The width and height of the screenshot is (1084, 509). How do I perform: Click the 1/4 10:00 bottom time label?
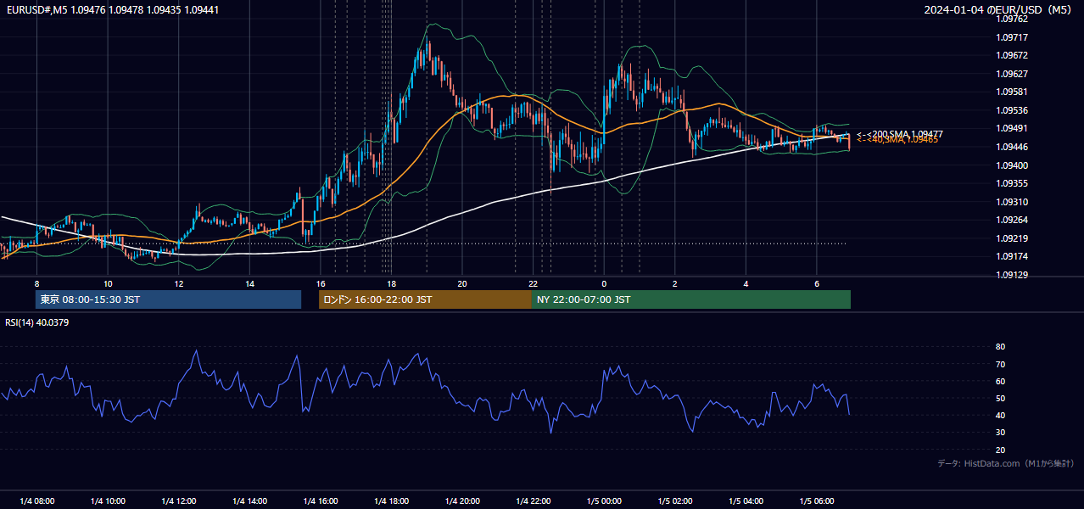[108, 501]
